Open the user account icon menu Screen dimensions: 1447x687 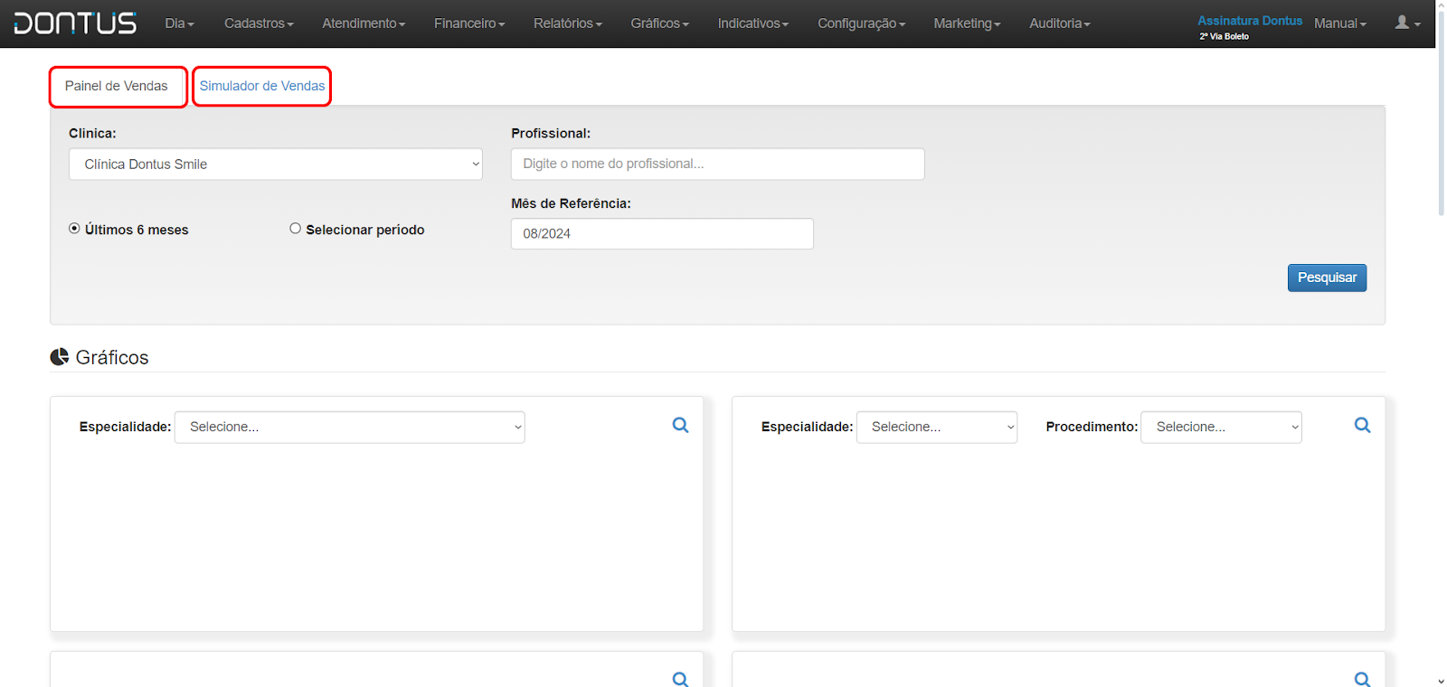click(x=1407, y=23)
